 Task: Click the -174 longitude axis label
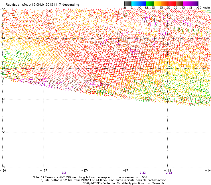85,170
